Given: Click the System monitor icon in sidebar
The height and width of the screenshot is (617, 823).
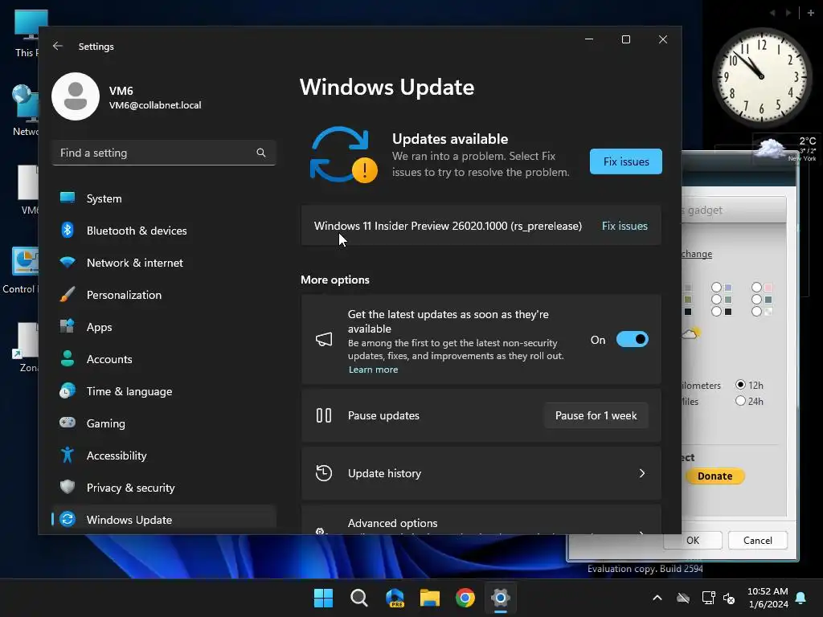Looking at the screenshot, I should [x=68, y=198].
